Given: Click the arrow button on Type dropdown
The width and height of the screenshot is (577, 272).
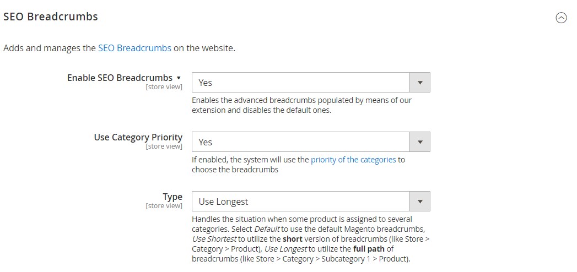Looking at the screenshot, I should 419,202.
